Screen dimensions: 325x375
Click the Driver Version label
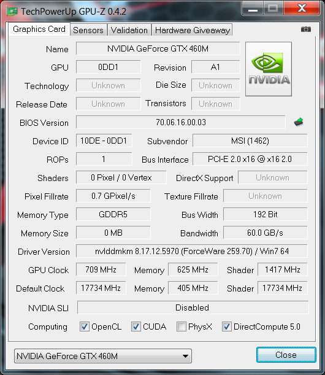(x=44, y=252)
